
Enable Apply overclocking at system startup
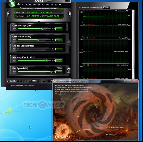pos(9,85)
